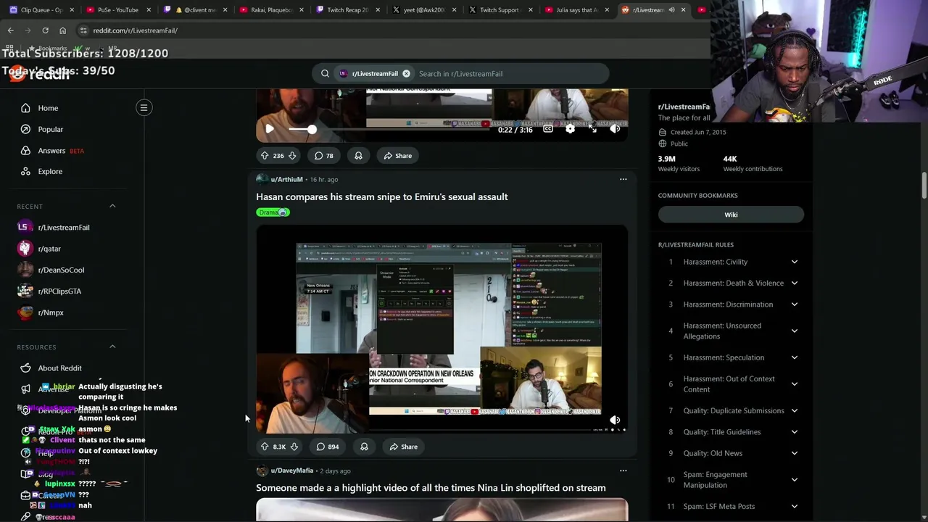
Task: Open r/qatar in recent communities
Action: (49, 249)
